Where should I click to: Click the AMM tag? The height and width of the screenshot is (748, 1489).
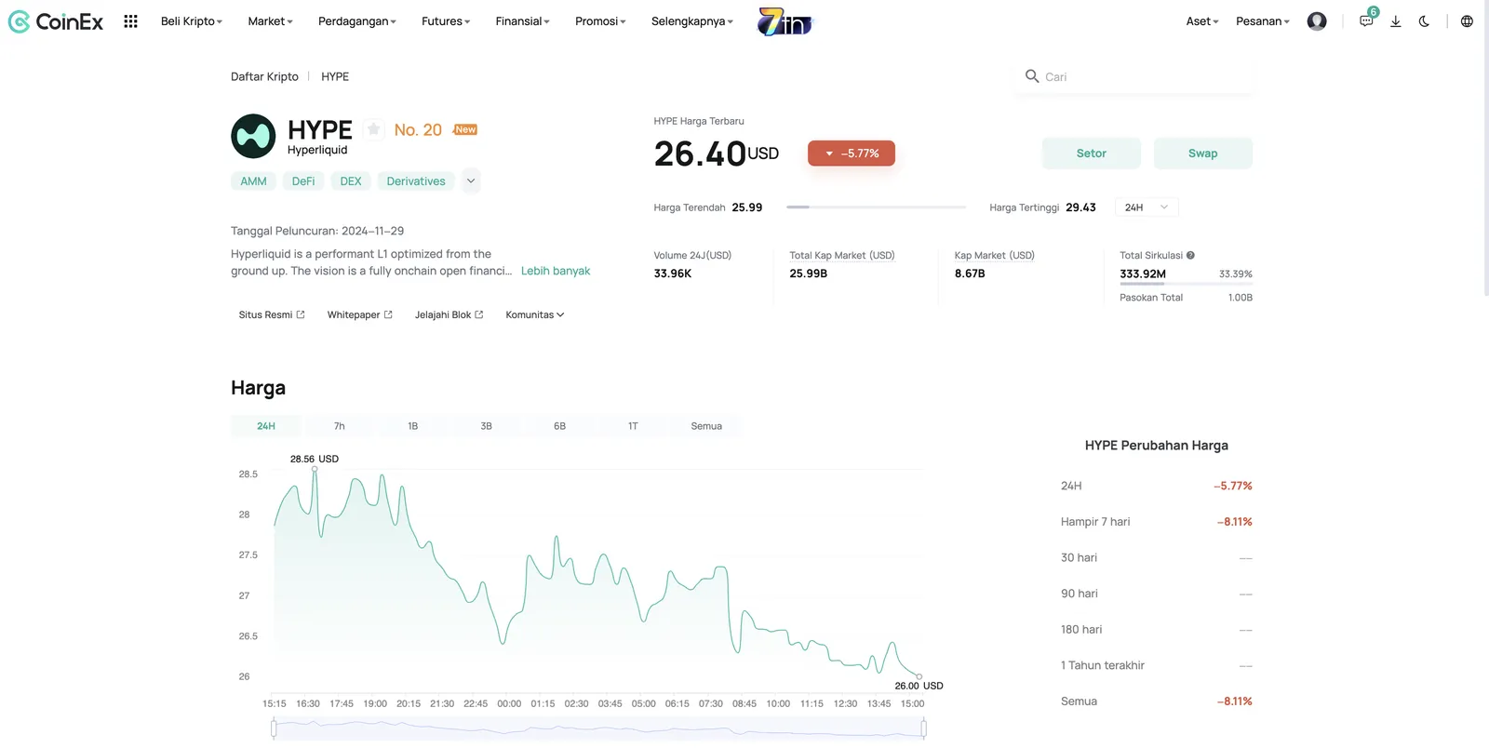pos(253,181)
